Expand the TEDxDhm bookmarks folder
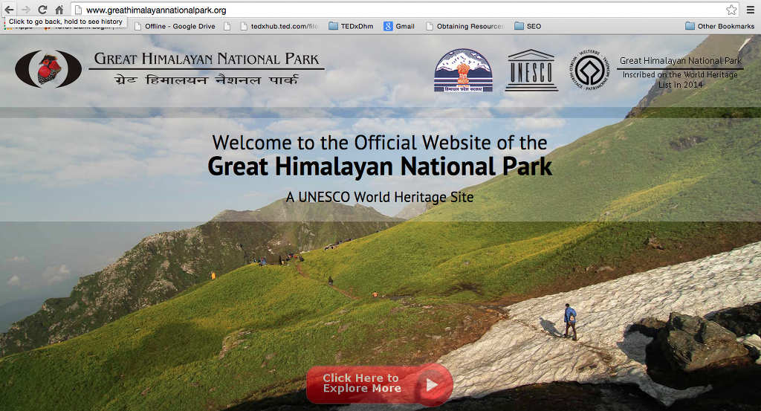 tap(353, 26)
